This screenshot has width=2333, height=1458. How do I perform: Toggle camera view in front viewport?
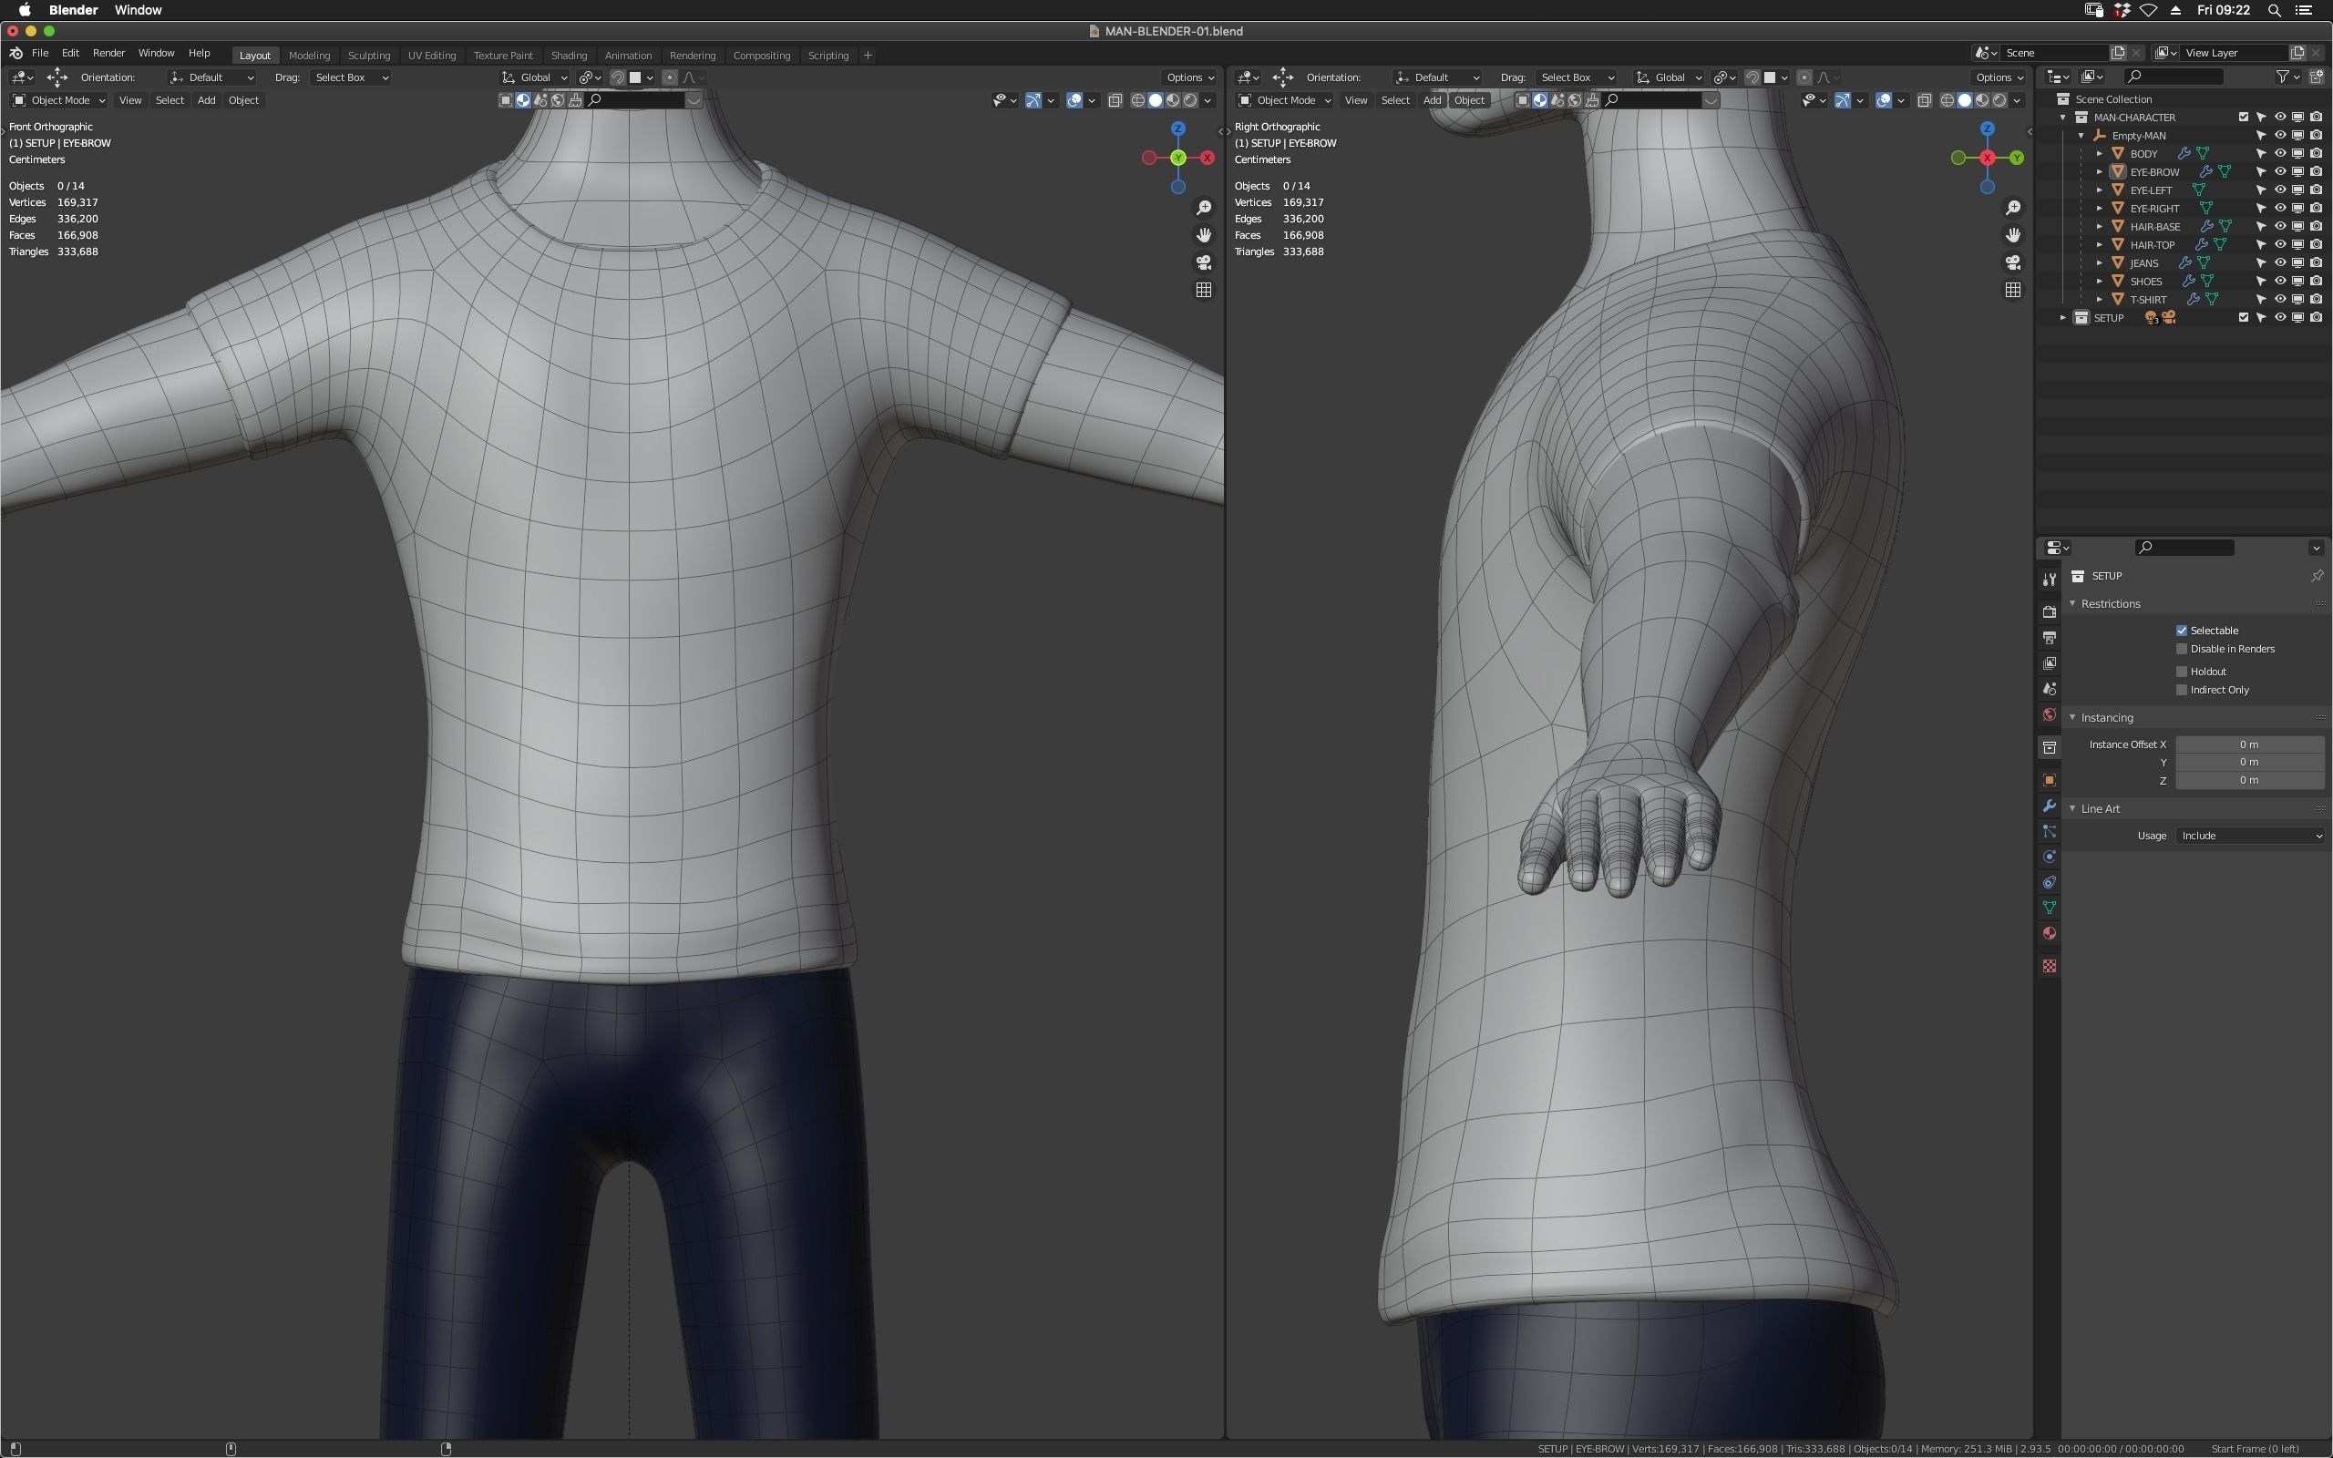tap(1203, 262)
